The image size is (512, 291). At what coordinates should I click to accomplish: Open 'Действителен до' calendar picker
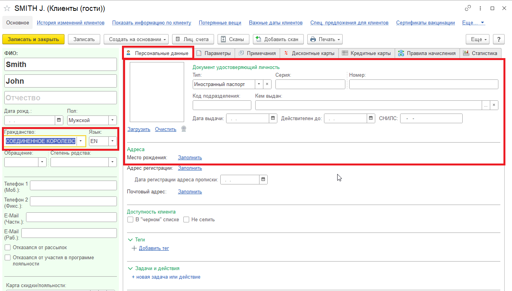click(371, 118)
